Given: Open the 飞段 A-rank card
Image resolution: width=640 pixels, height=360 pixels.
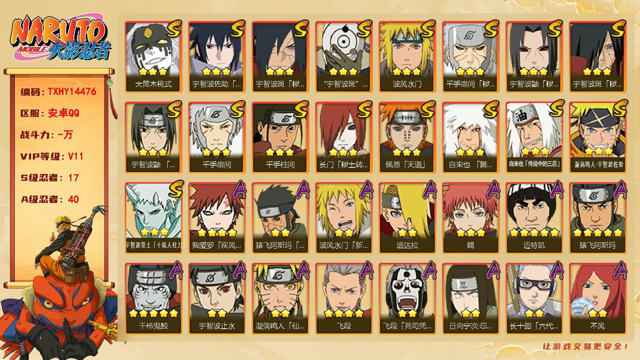Looking at the screenshot, I should 344,298.
